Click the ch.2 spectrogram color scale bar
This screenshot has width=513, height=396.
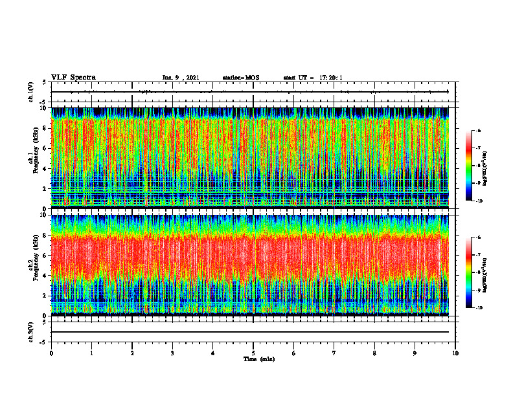coord(468,272)
